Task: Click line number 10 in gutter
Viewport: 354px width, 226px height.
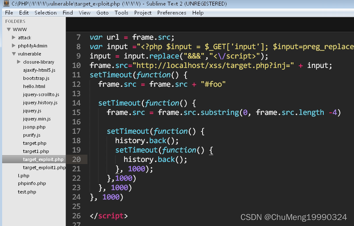Action: (x=76, y=65)
